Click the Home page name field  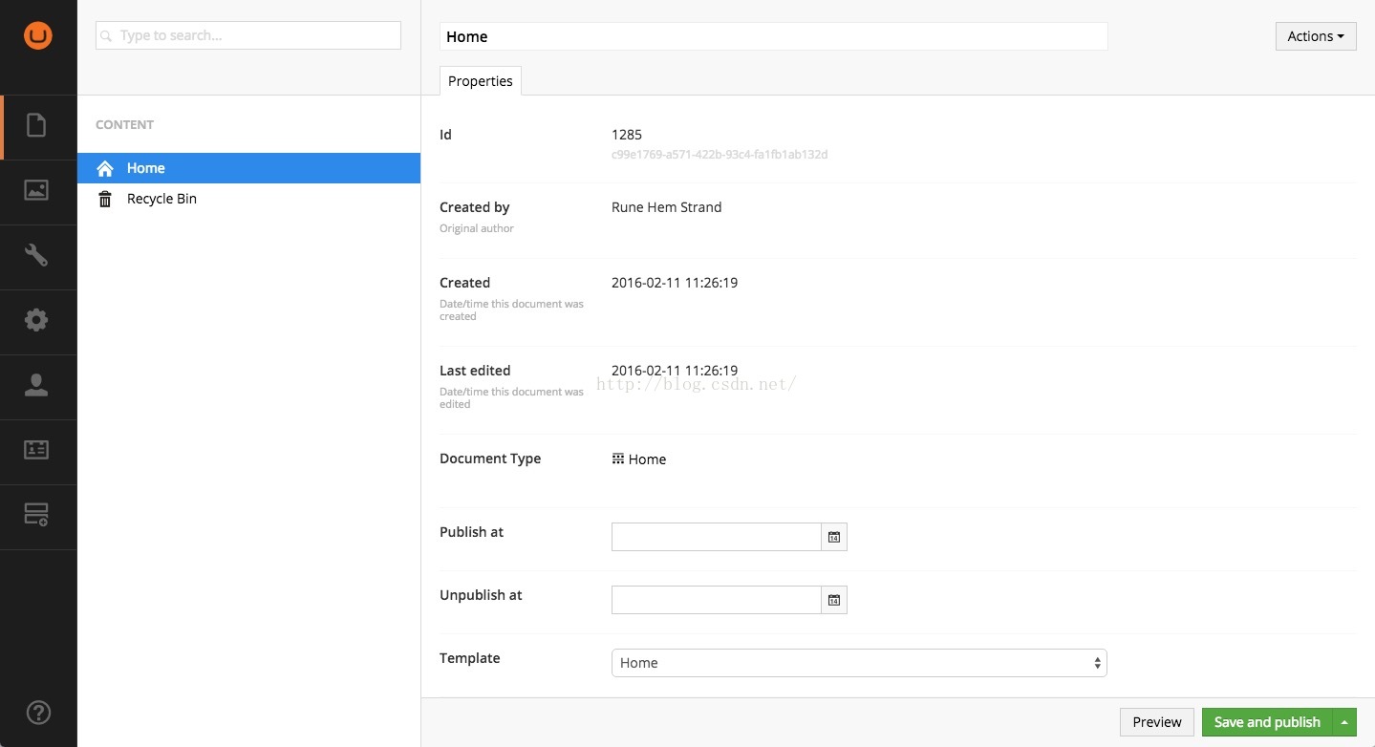[x=774, y=36]
